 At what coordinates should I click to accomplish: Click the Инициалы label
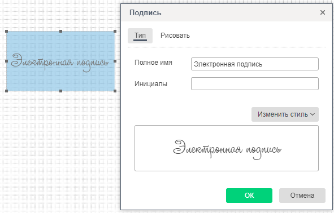[151, 83]
